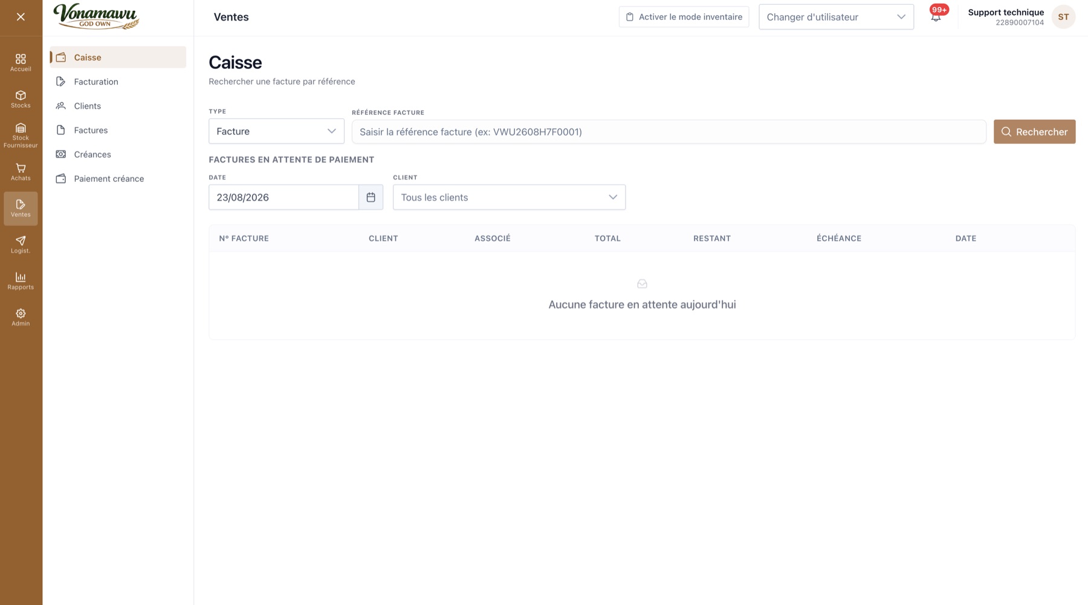Open the Admin gear settings
The width and height of the screenshot is (1088, 605).
tap(21, 317)
